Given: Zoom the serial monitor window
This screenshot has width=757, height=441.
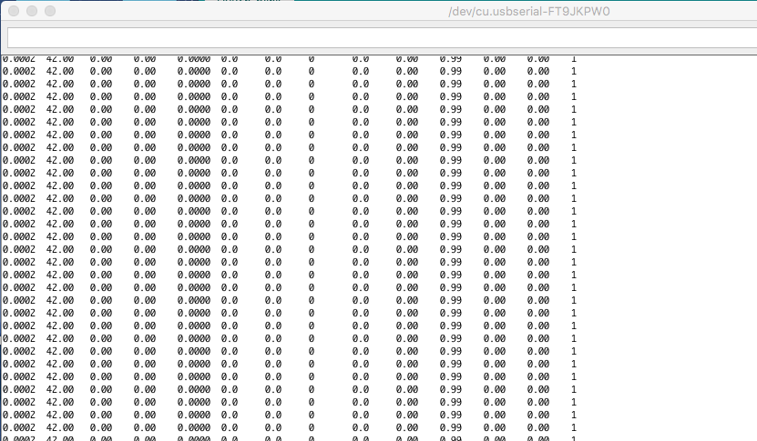Looking at the screenshot, I should pos(49,12).
